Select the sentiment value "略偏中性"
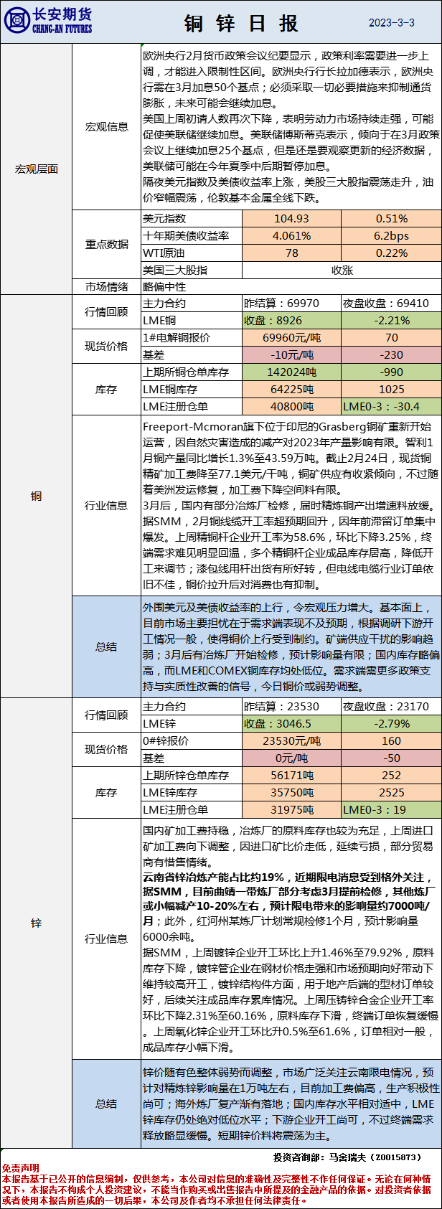Image resolution: width=442 pixels, height=1209 pixels. 165,287
